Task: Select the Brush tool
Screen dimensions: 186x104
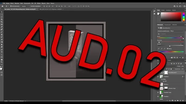Action: 2,32
